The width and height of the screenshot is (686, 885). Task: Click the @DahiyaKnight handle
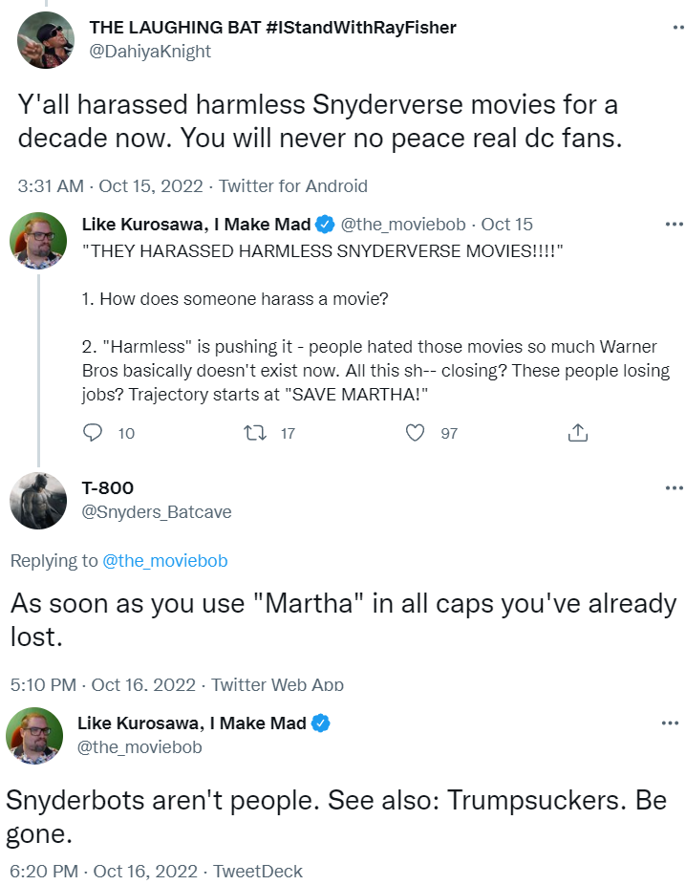[150, 52]
